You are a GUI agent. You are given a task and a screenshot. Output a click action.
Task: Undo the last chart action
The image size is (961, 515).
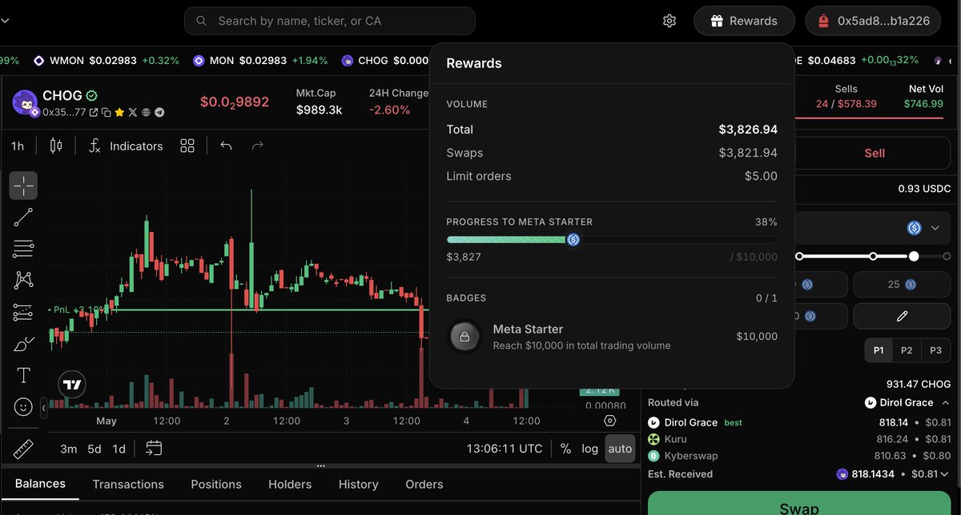tap(226, 146)
